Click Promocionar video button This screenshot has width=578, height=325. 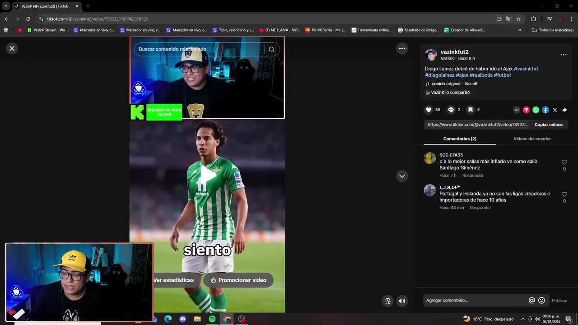pyautogui.click(x=238, y=280)
